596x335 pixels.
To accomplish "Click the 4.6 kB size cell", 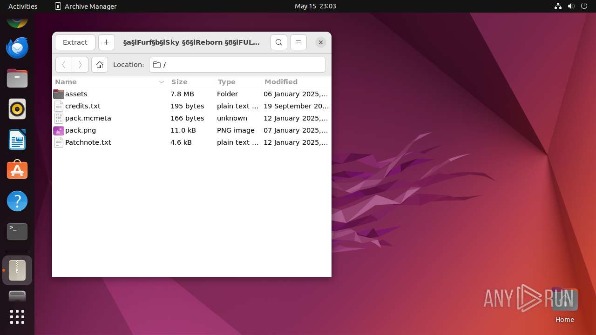I will pos(181,142).
